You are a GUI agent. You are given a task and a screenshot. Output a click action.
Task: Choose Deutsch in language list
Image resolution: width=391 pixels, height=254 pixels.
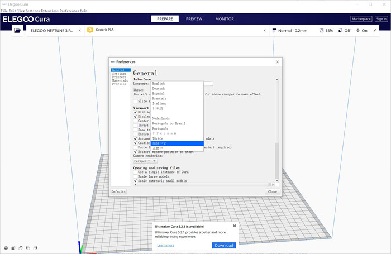click(177, 89)
